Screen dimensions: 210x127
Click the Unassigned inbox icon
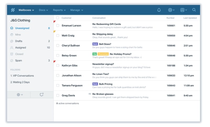[x=12, y=28]
